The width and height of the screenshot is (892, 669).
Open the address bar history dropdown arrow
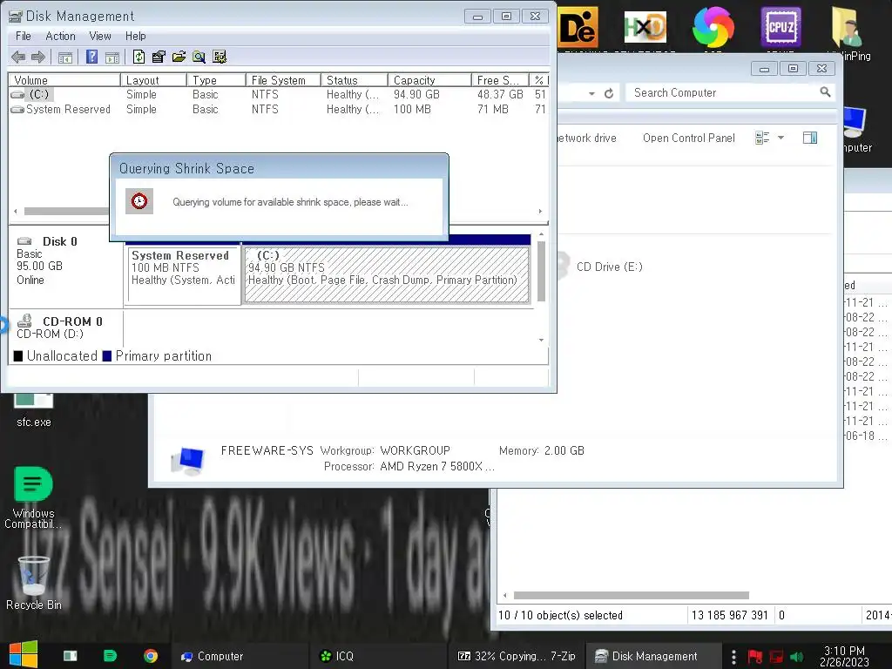pos(591,93)
